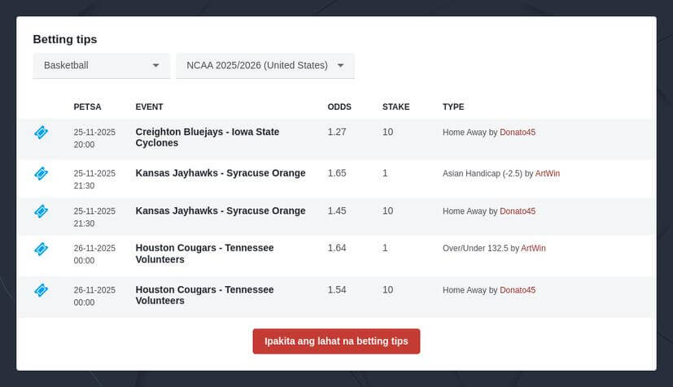Click the ODDS column header
The image size is (673, 387).
(339, 107)
